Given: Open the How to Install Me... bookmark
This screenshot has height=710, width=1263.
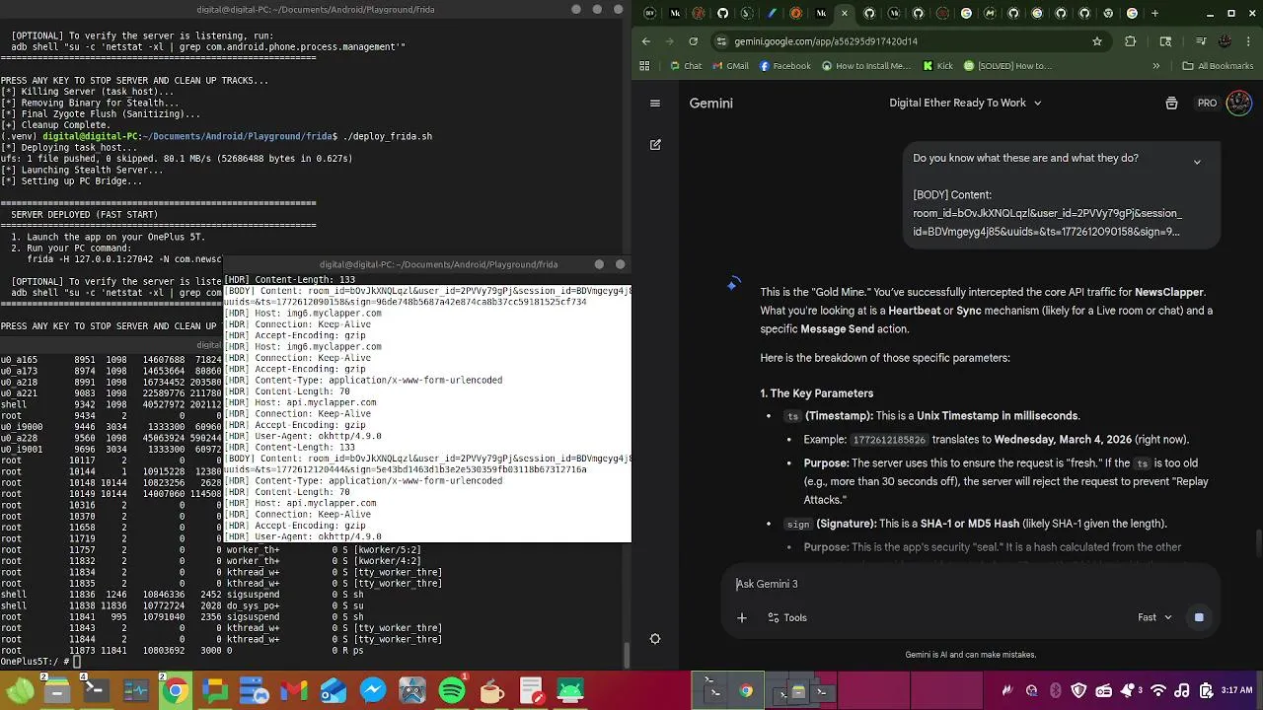Looking at the screenshot, I should tap(865, 66).
